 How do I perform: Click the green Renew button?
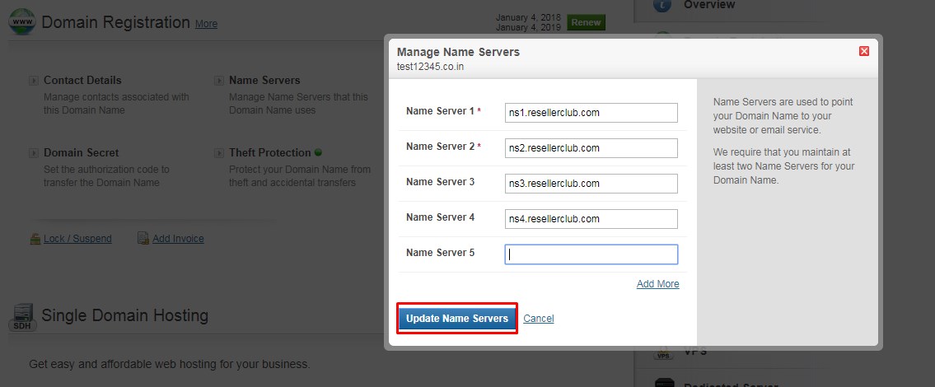586,23
